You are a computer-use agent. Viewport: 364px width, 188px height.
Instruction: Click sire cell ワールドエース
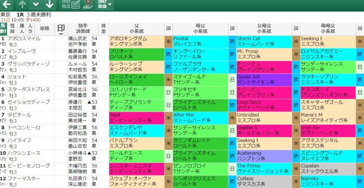(137, 156)
